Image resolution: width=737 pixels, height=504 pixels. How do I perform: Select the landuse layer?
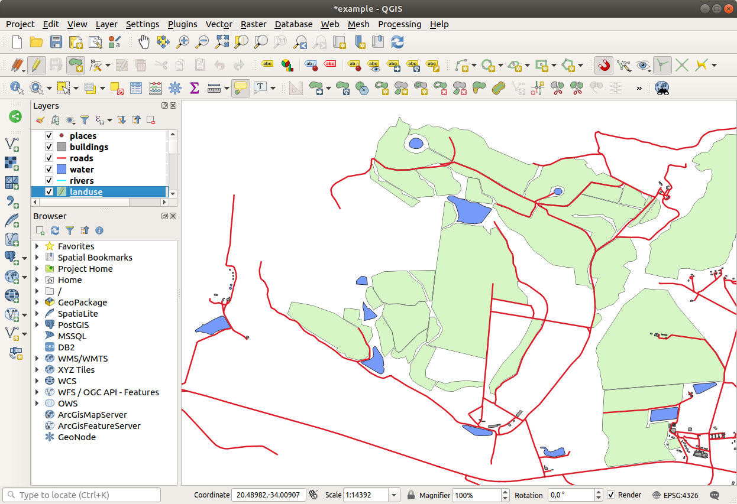click(86, 192)
